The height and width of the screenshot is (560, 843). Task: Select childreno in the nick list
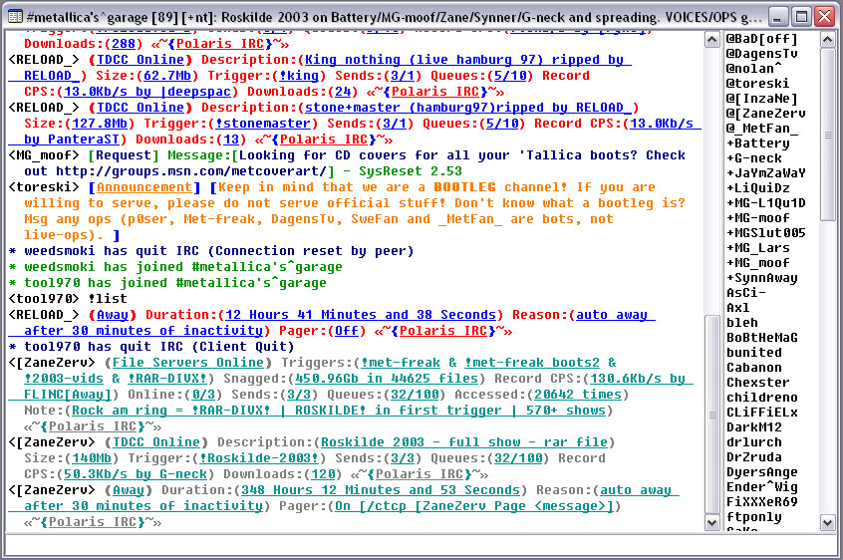coord(762,398)
